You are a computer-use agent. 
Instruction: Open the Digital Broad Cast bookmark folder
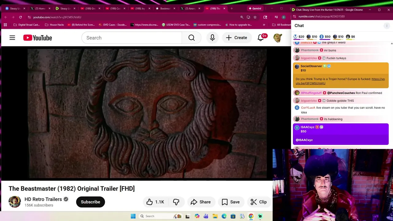coord(26,25)
